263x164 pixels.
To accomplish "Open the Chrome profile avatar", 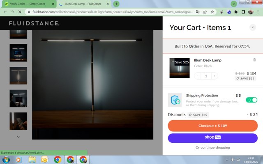I will coord(251,12).
